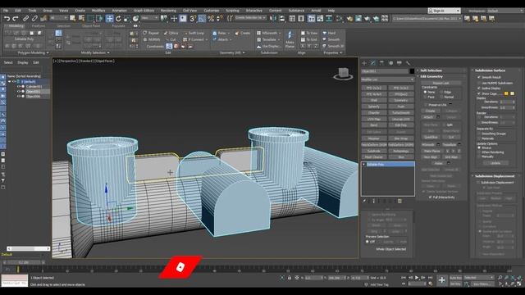Open the Material Editor icon
The height and width of the screenshot is (295, 525).
coord(339,19)
